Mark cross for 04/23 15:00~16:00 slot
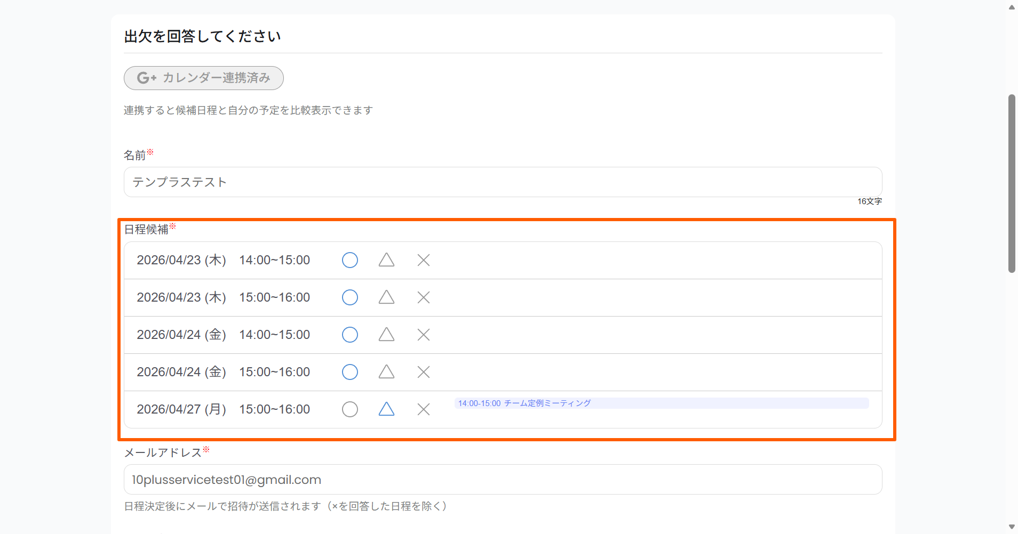This screenshot has height=534, width=1018. point(424,297)
